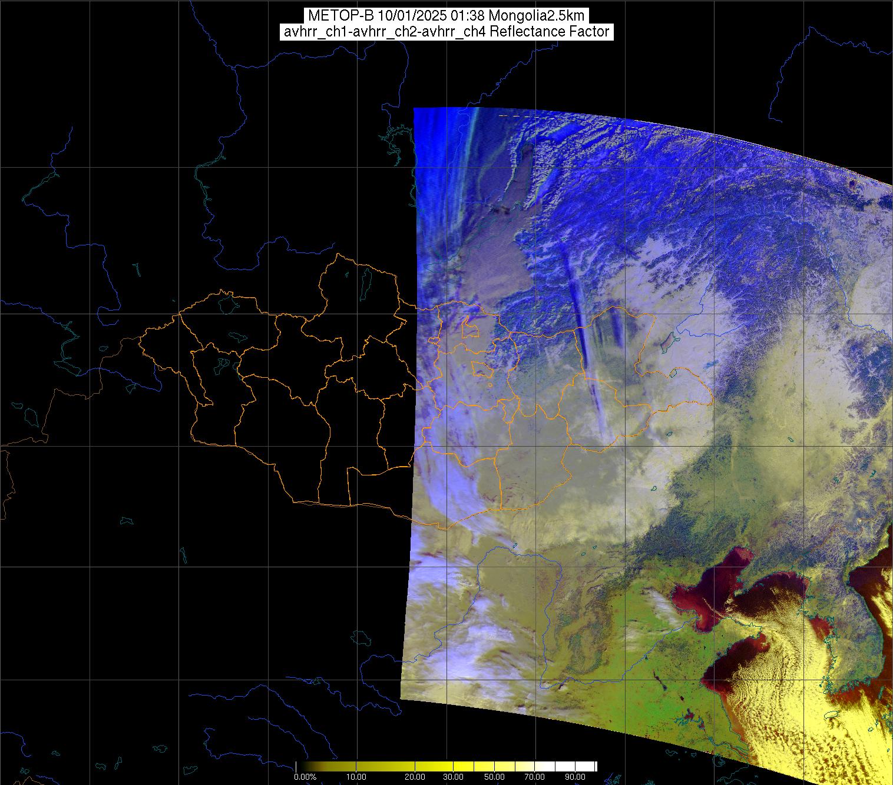
Task: Click the title "METOP-B 10/01/2025 01:38 Mongolia2.5km"
Action: point(446,15)
